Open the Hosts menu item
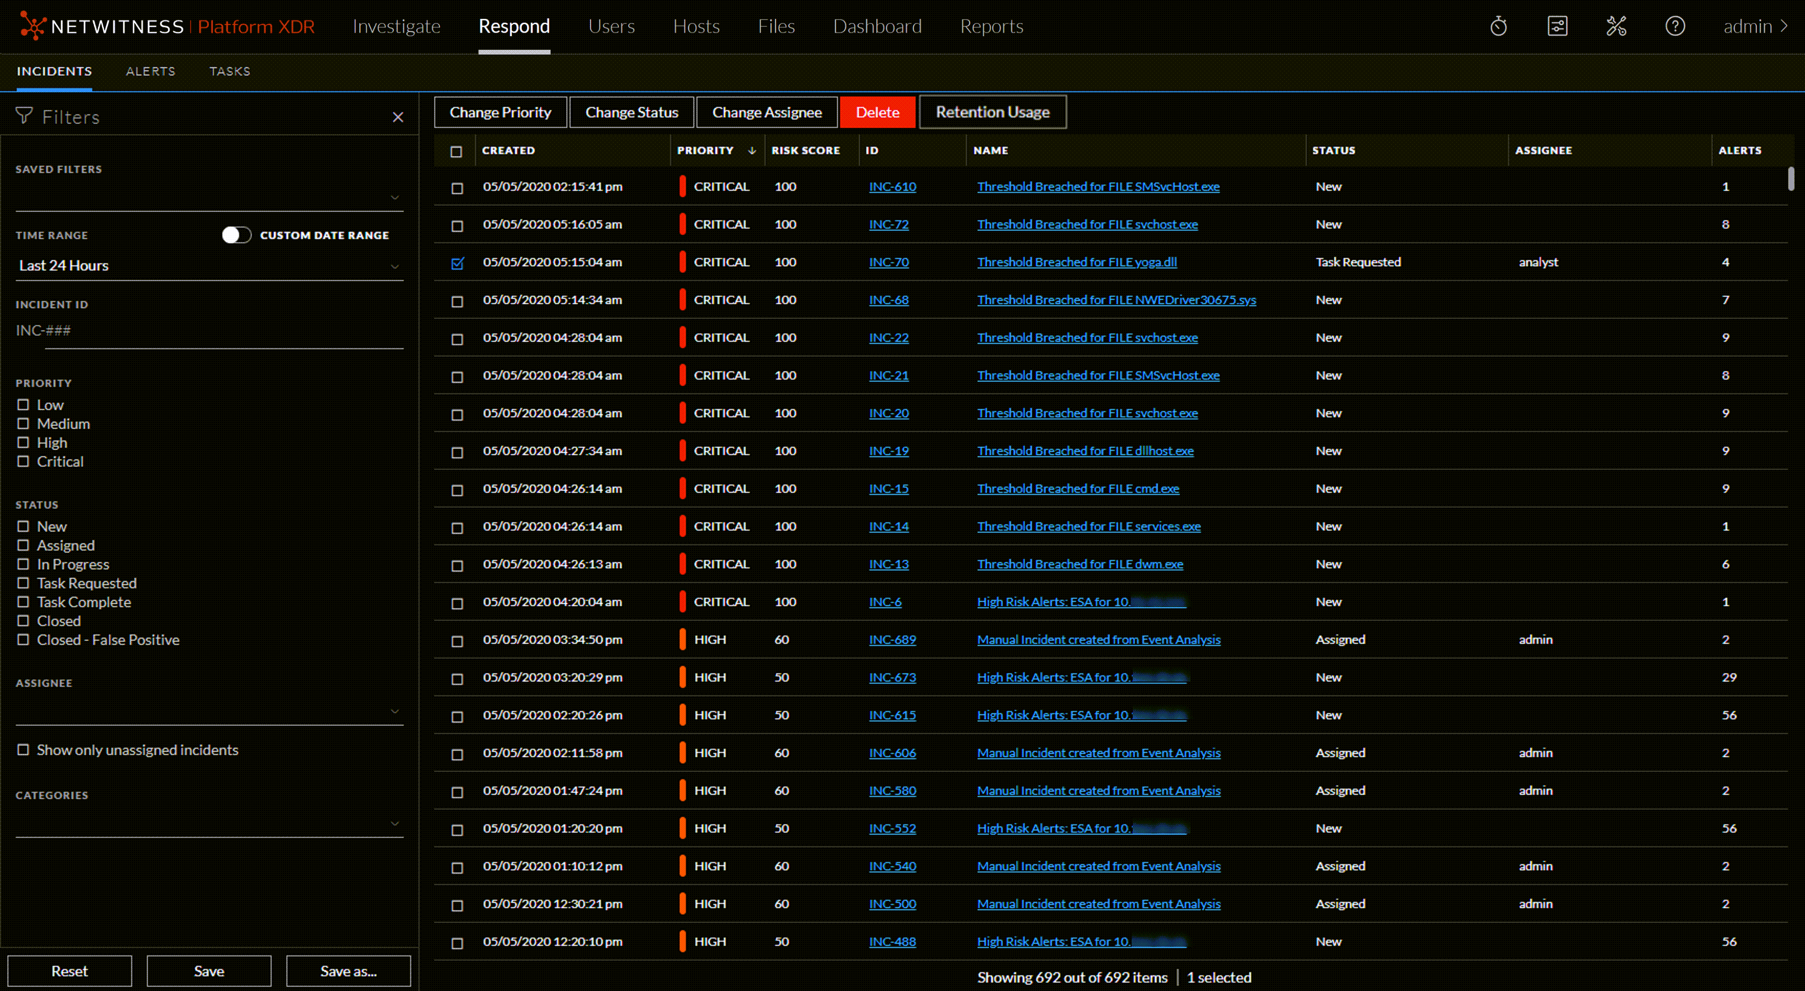The image size is (1805, 991). click(x=696, y=26)
